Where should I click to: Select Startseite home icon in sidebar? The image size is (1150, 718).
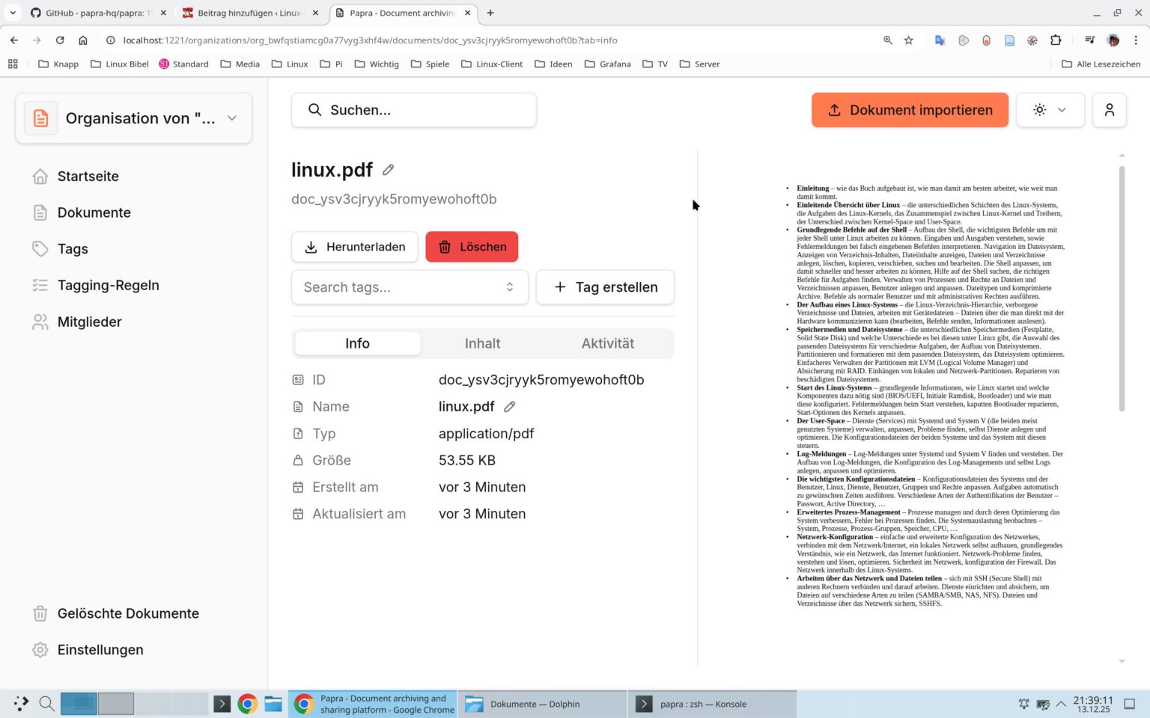[40, 177]
